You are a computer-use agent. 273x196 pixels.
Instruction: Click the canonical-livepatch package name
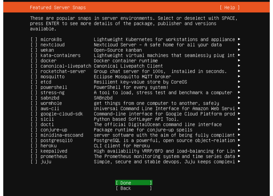click(66, 66)
